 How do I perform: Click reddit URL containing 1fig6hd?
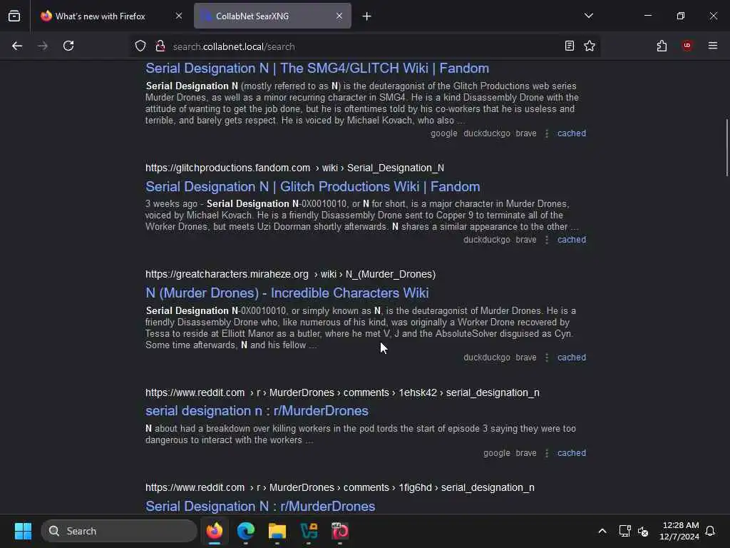339,487
